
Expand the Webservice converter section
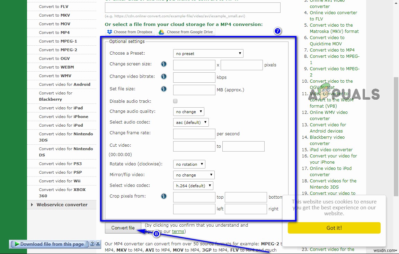[62, 205]
